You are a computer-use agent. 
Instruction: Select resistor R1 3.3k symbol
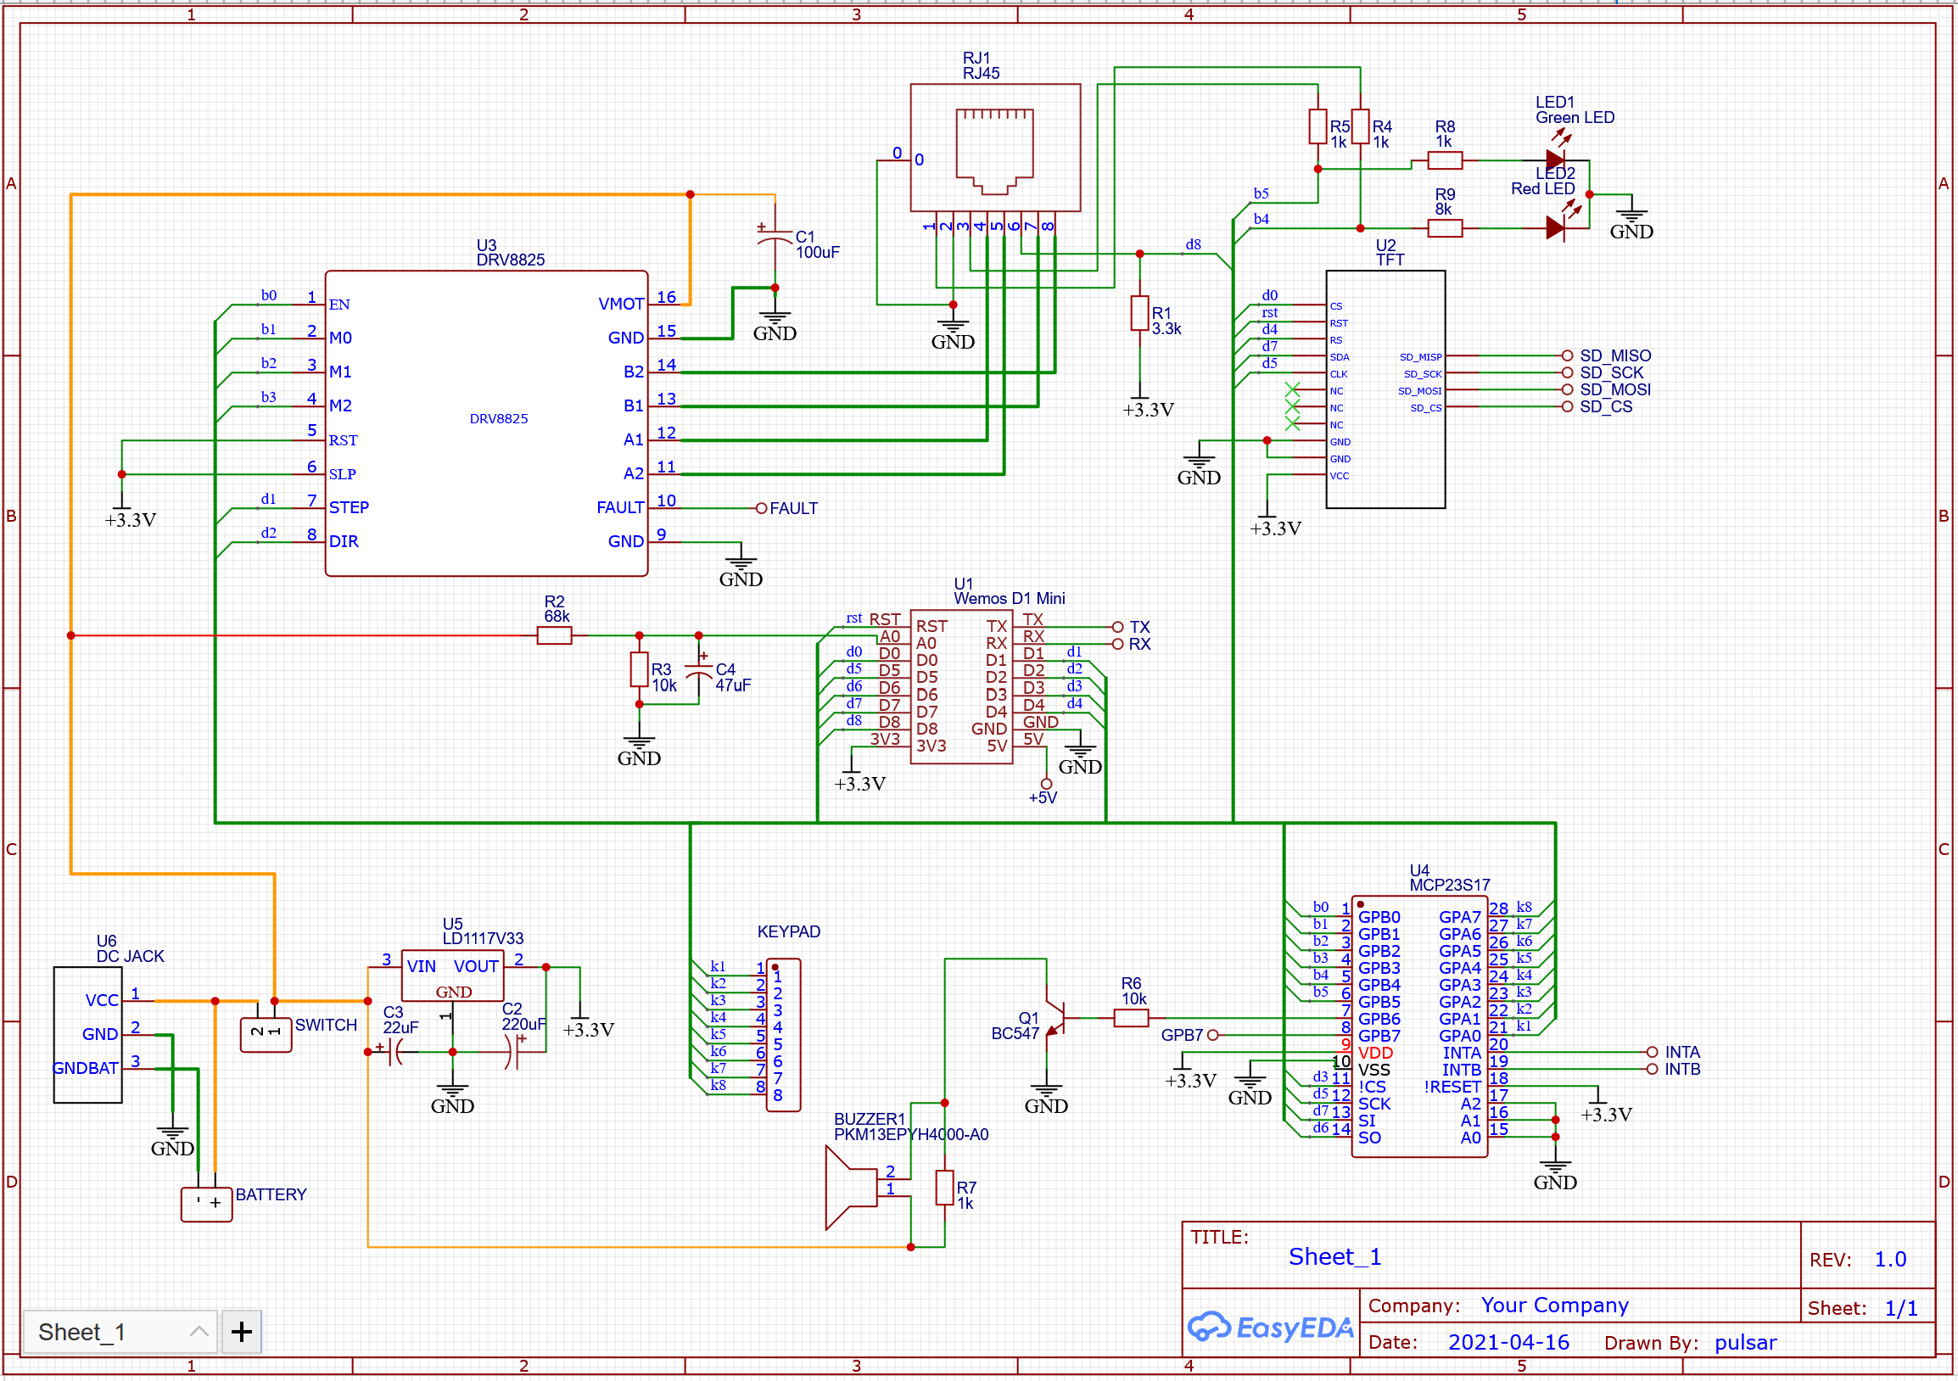click(x=1139, y=313)
